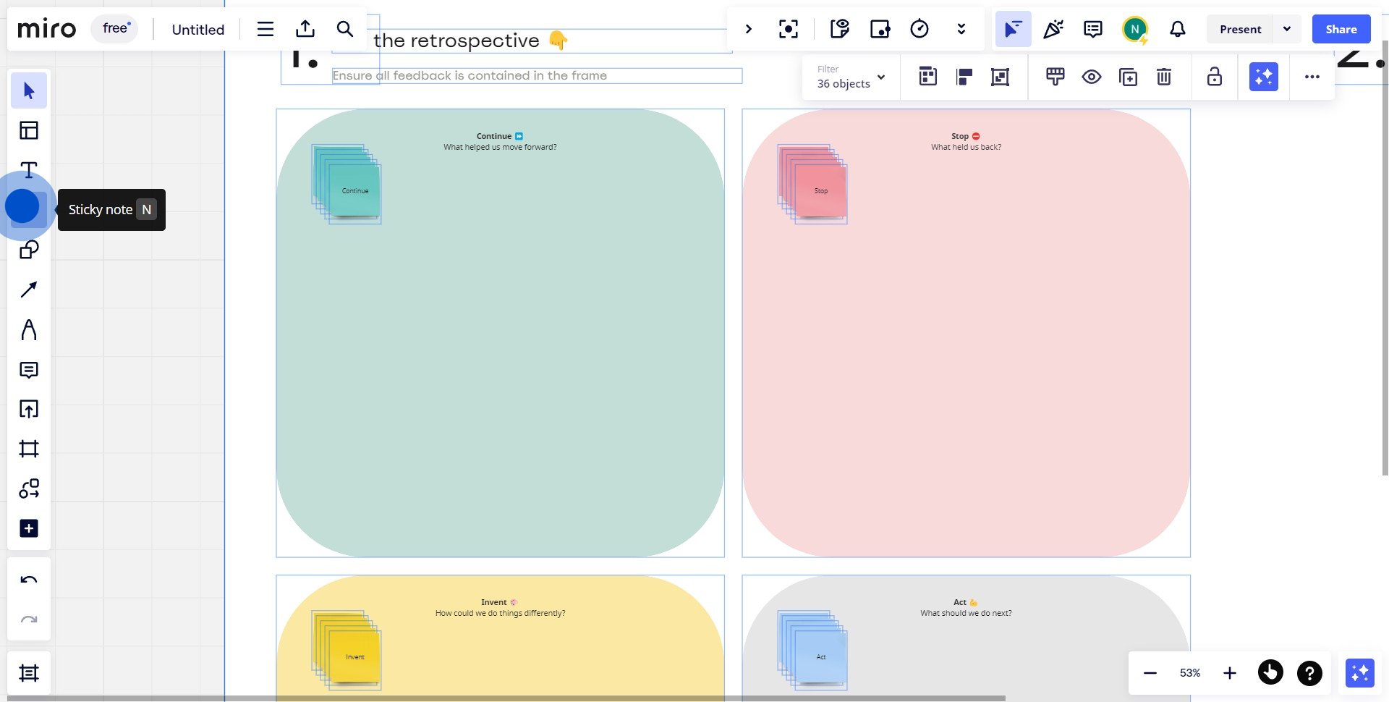Click the 53% zoom level

1190,673
